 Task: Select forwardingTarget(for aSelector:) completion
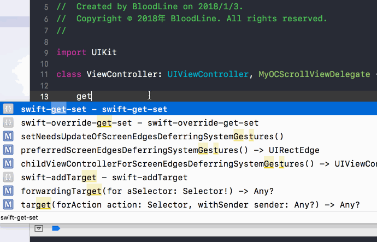[x=188, y=191]
